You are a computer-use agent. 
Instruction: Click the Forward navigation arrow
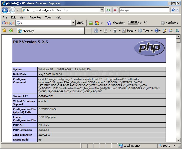[12, 10]
